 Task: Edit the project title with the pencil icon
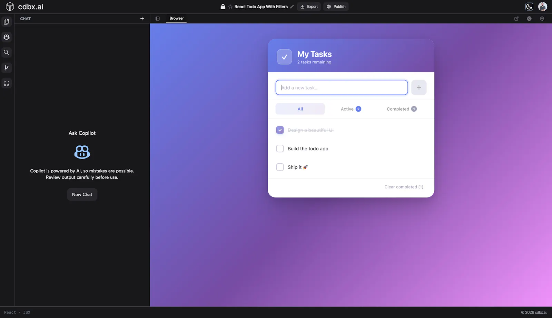tap(292, 7)
